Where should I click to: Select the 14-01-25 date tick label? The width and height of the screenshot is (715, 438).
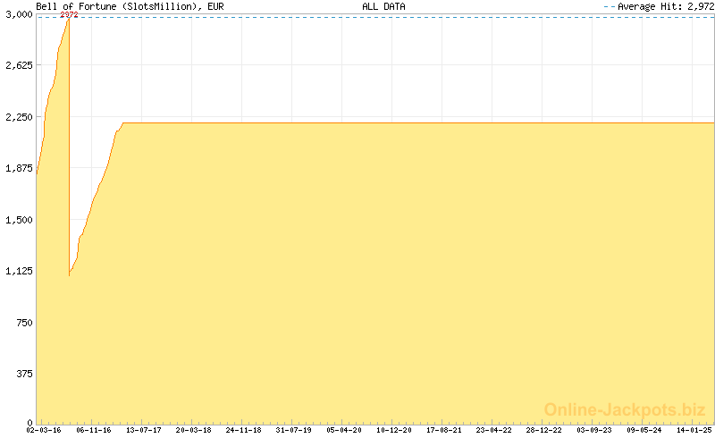(692, 430)
